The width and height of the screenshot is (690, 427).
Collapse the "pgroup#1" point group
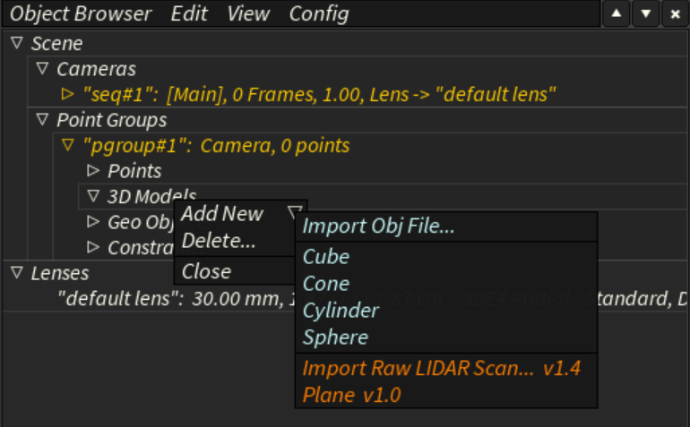tap(67, 144)
